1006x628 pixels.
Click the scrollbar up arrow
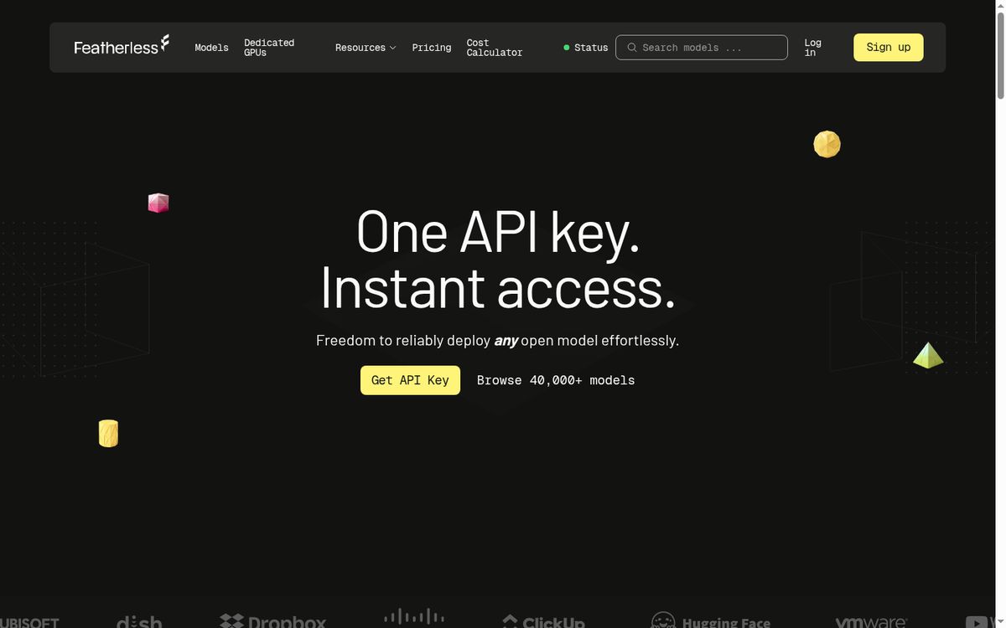(1000, 6)
